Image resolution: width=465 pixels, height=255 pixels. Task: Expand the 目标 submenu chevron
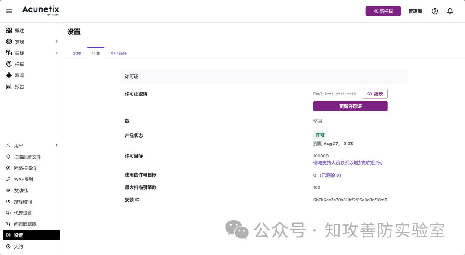coord(57,53)
